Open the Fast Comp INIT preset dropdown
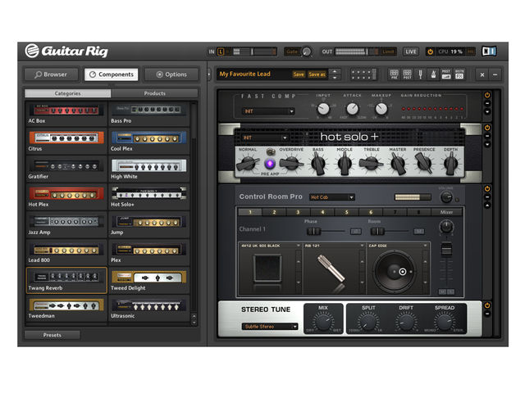525x393 pixels. 268,111
